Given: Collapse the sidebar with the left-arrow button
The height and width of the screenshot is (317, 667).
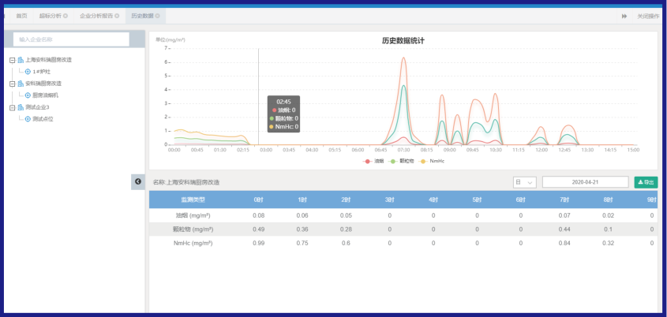Looking at the screenshot, I should point(137,181).
